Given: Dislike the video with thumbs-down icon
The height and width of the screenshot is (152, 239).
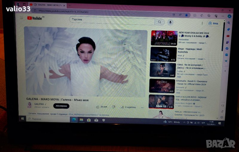Looking at the screenshot, I should [114, 107].
